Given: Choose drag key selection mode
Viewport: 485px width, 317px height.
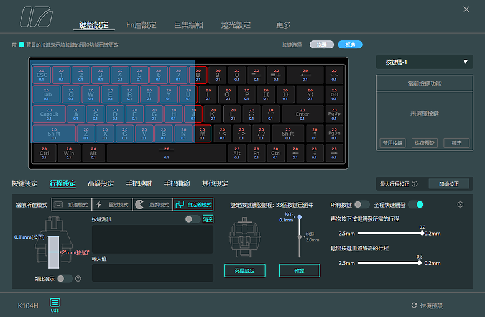Looking at the screenshot, I should 321,45.
